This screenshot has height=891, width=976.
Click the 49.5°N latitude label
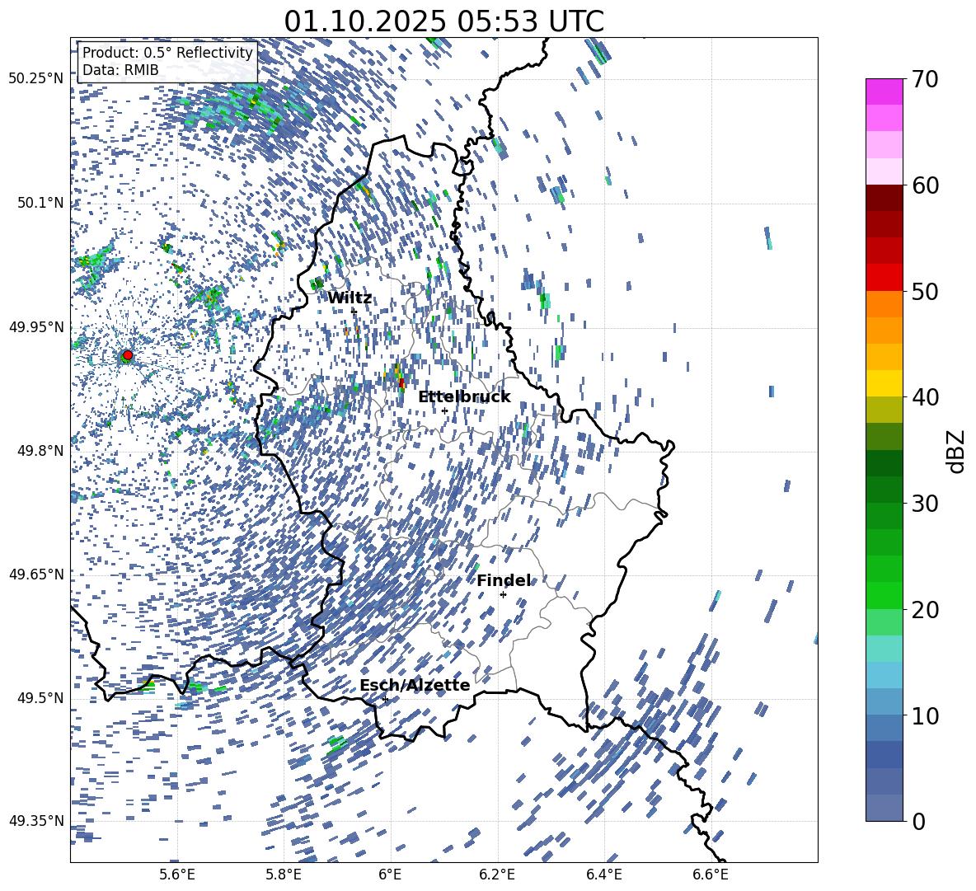[x=40, y=698]
